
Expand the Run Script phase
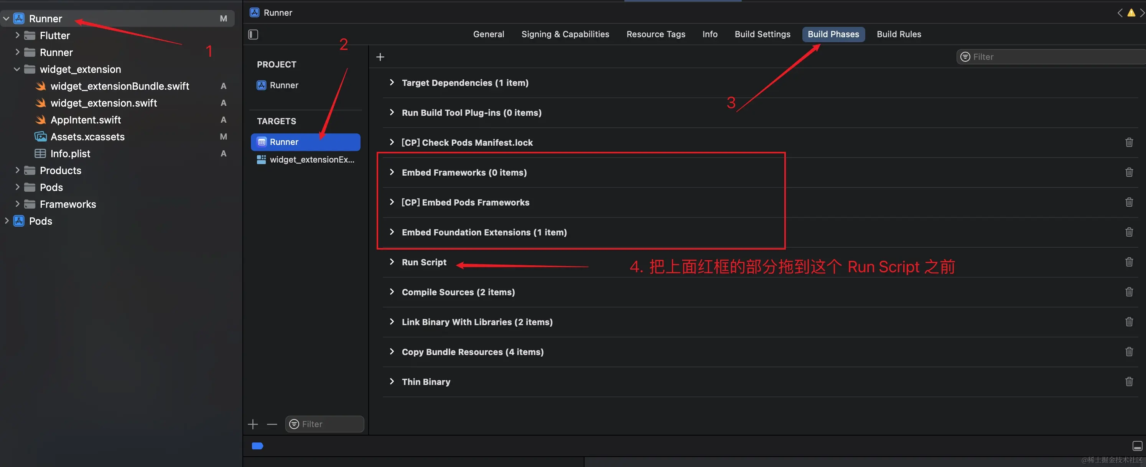pos(392,262)
